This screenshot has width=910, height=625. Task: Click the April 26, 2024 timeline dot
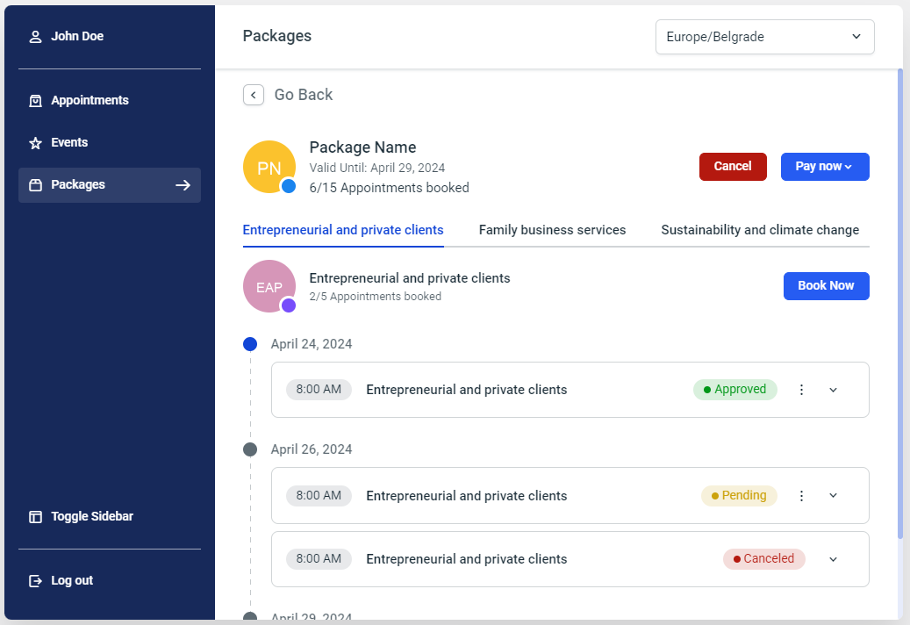pos(250,449)
